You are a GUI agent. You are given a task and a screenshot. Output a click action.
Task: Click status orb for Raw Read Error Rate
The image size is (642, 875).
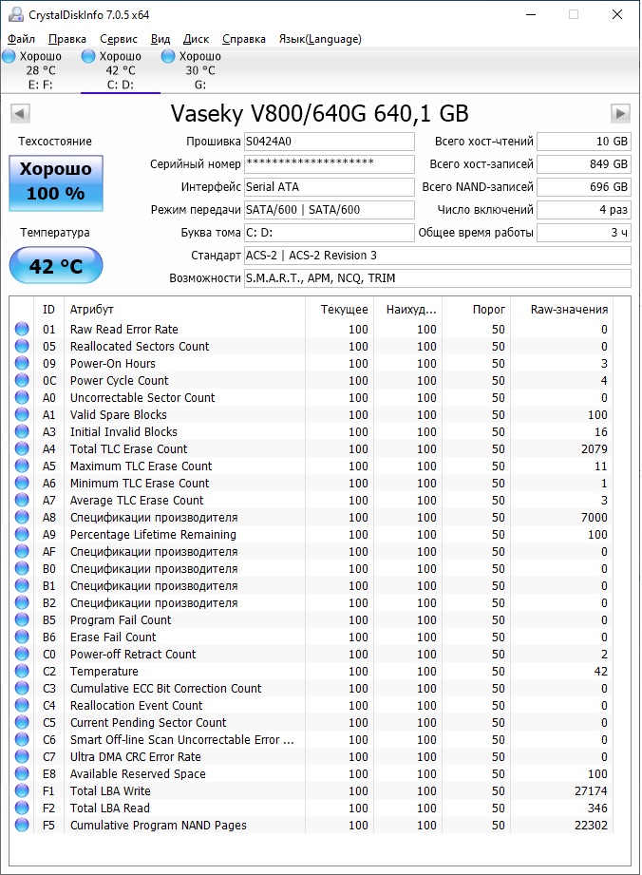(22, 329)
